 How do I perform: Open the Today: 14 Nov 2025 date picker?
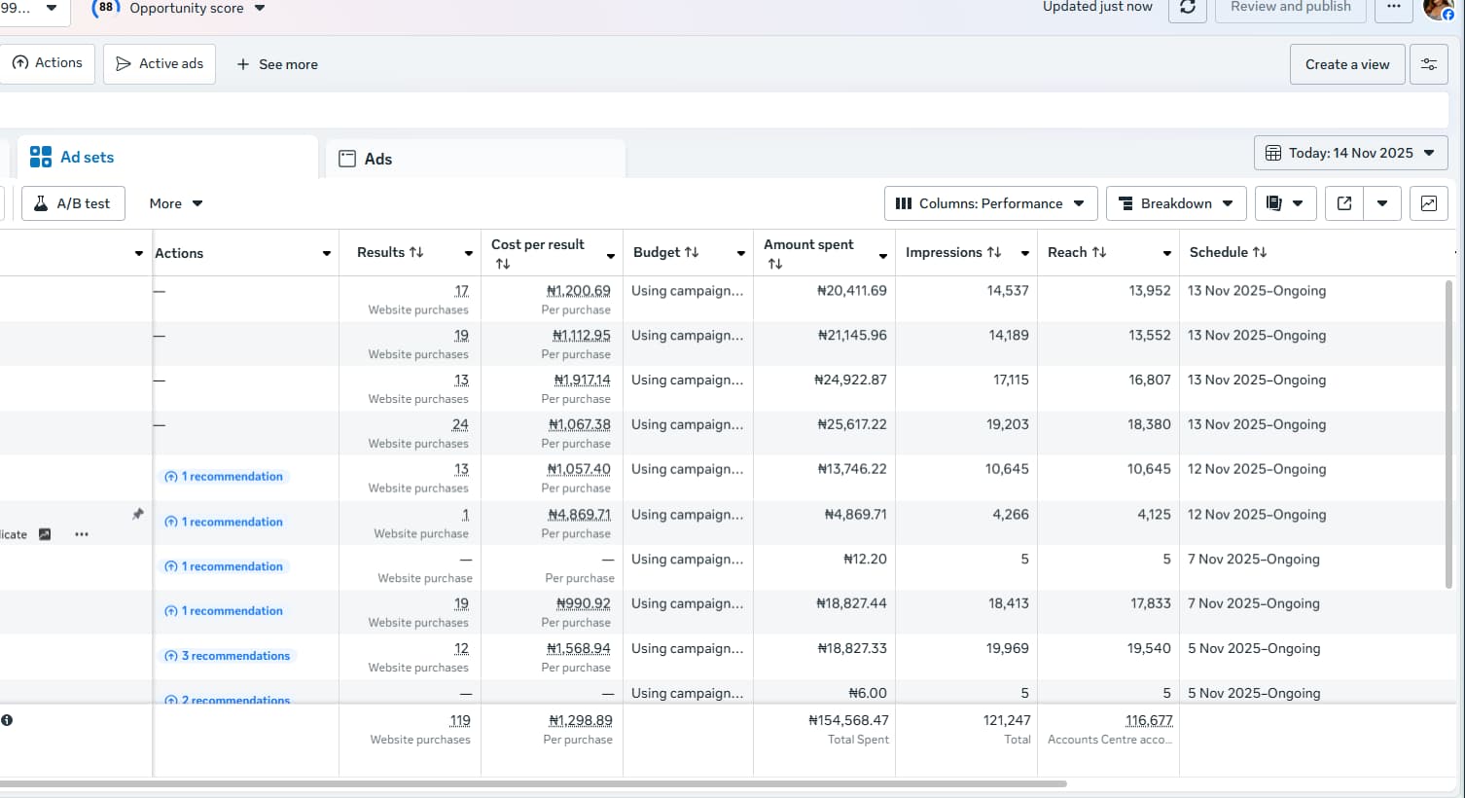click(1350, 153)
